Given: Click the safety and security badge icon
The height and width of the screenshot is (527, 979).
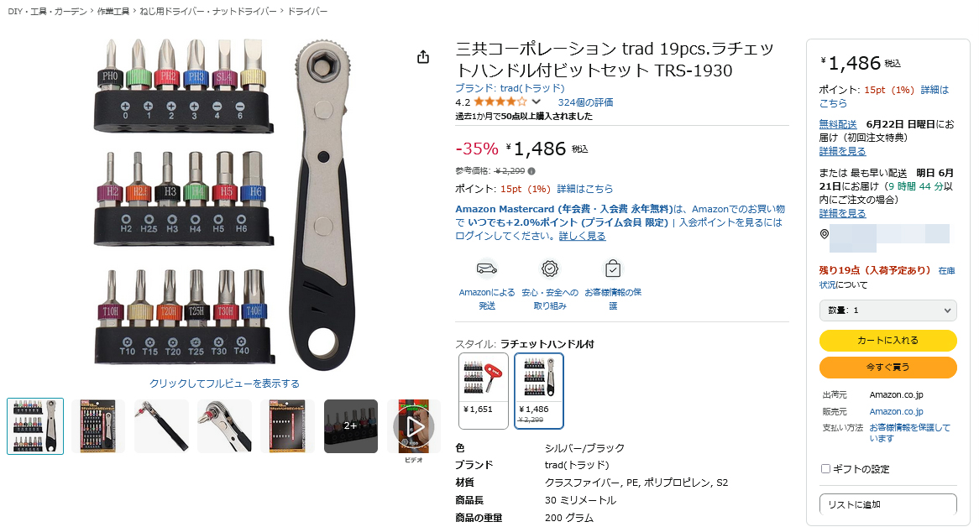Looking at the screenshot, I should [x=549, y=269].
